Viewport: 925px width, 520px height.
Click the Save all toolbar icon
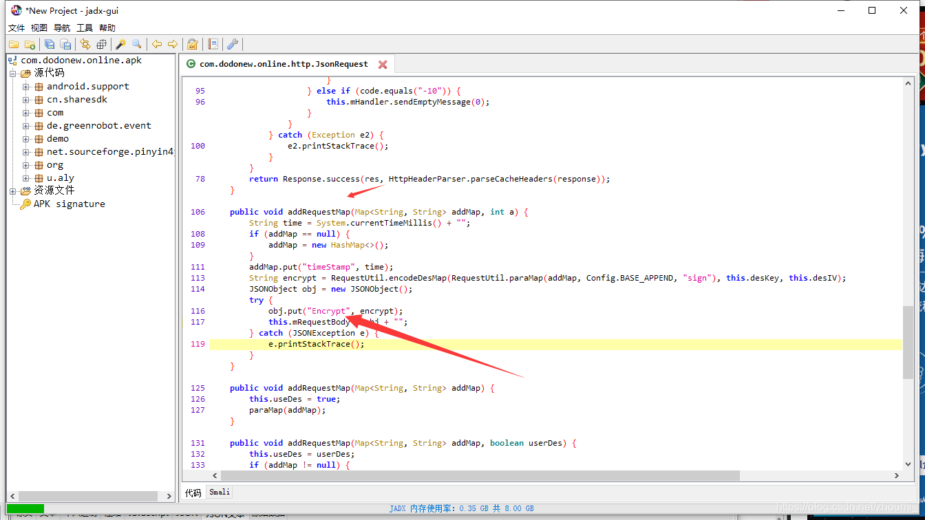pyautogui.click(x=50, y=44)
